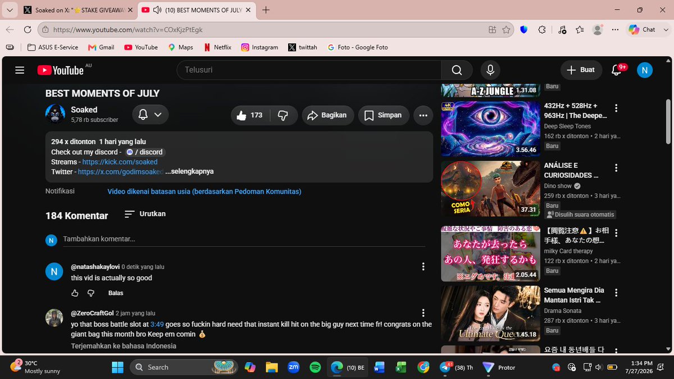The image size is (674, 379).
Task: Click Terjemahkan ke bahasa Indonesia
Action: pos(124,346)
